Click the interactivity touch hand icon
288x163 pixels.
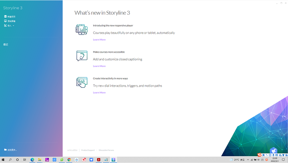tap(82, 82)
